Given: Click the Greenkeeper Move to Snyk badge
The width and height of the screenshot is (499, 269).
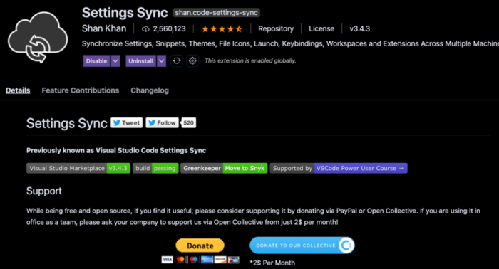Looking at the screenshot, I should (x=224, y=168).
